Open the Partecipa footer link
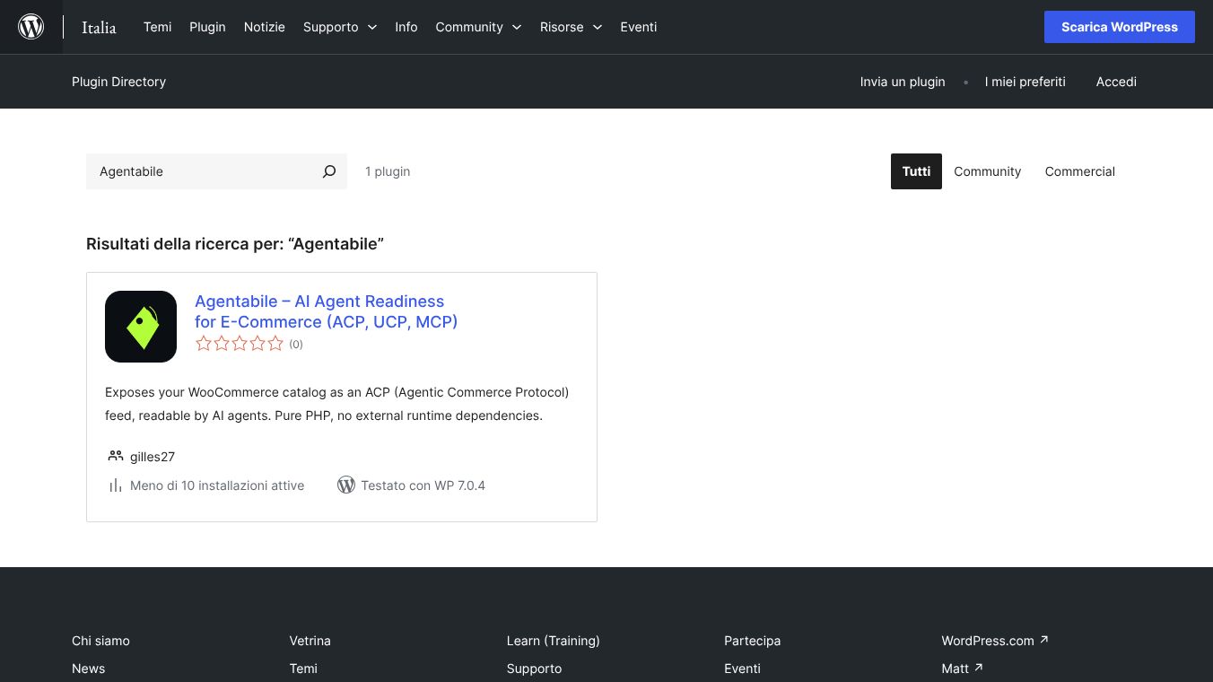This screenshot has width=1213, height=682. coord(753,641)
